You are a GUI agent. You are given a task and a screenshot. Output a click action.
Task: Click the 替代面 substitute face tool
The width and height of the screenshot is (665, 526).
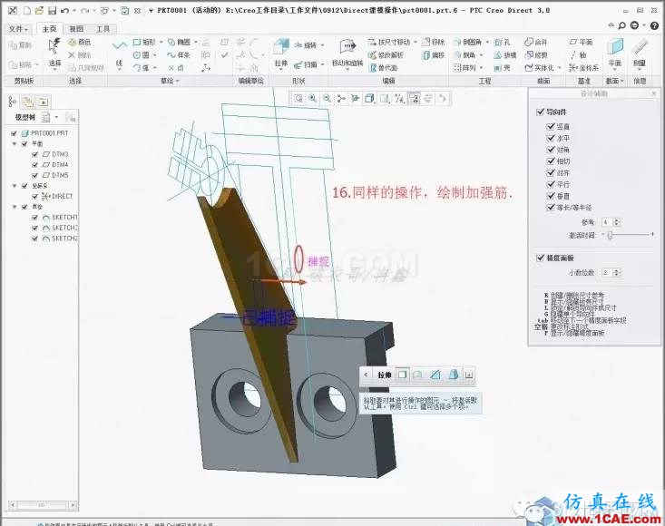click(x=384, y=67)
